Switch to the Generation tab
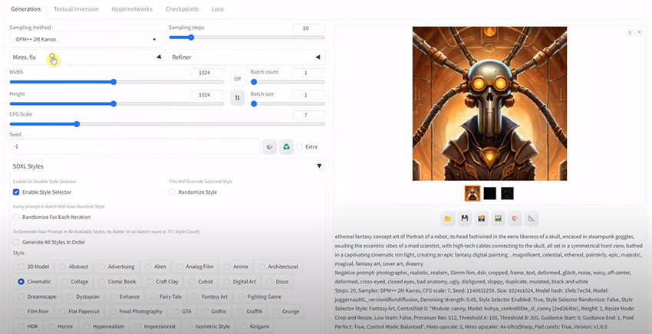This screenshot has width=652, height=334. tap(26, 8)
